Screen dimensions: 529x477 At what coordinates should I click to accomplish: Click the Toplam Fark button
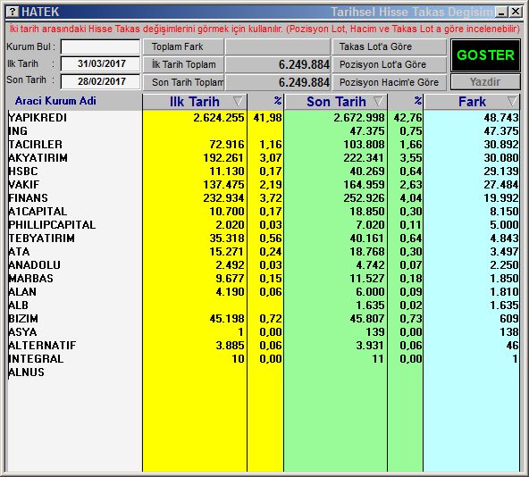183,46
